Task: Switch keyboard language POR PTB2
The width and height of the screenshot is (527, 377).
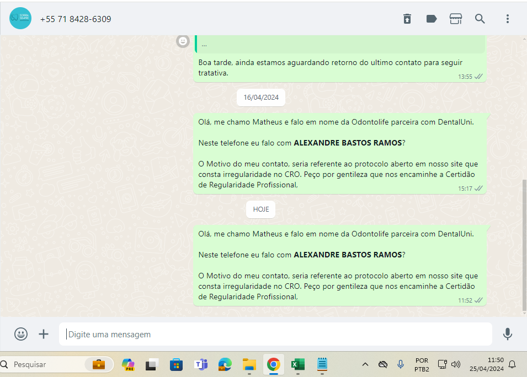Action: point(422,364)
